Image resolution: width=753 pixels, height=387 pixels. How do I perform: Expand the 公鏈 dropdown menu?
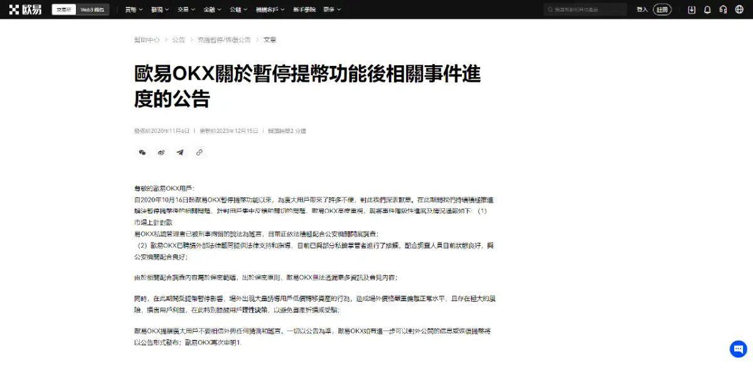[238, 9]
